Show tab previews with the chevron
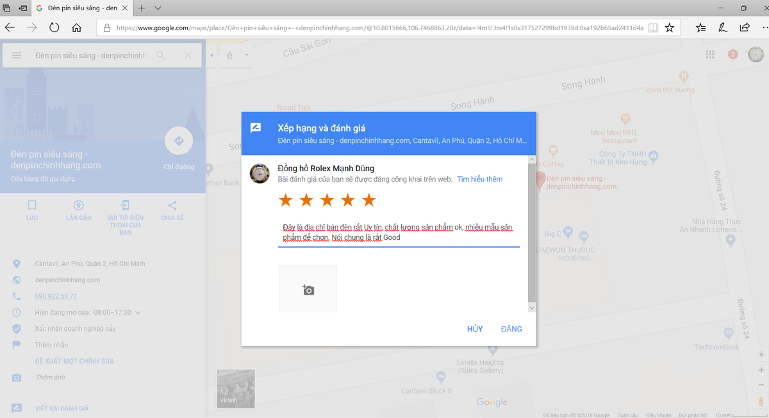The height and width of the screenshot is (418, 769). coord(158,8)
